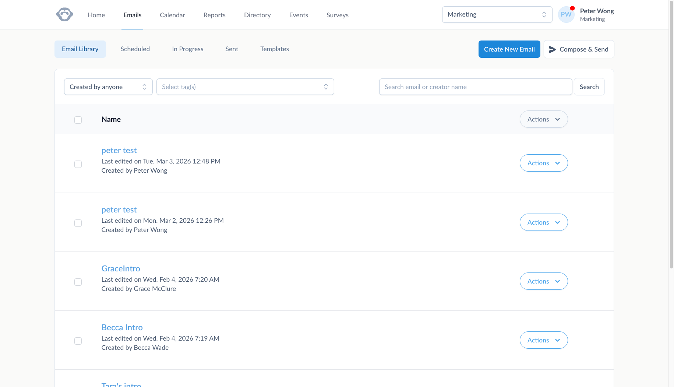Click chevron arrows on Marketing selector
The height and width of the screenshot is (387, 674).
(x=544, y=15)
